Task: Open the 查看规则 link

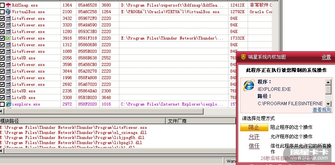Action: (322, 110)
